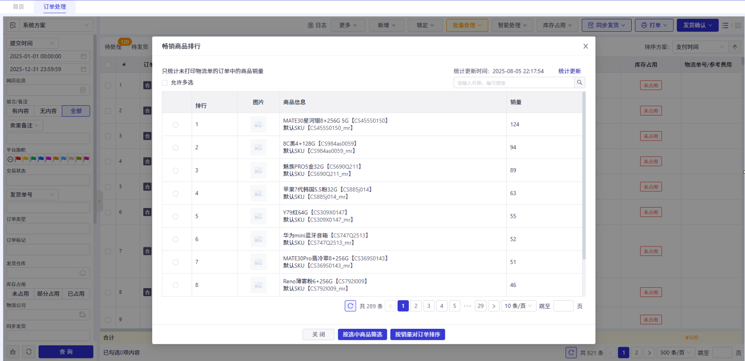Screen dimensions: 745x361
Task: Toggle sort direction arrow next to 支付时间
Action: [735, 47]
